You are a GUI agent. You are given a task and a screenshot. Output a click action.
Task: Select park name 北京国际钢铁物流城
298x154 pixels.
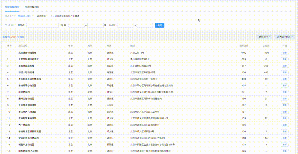[28, 59]
